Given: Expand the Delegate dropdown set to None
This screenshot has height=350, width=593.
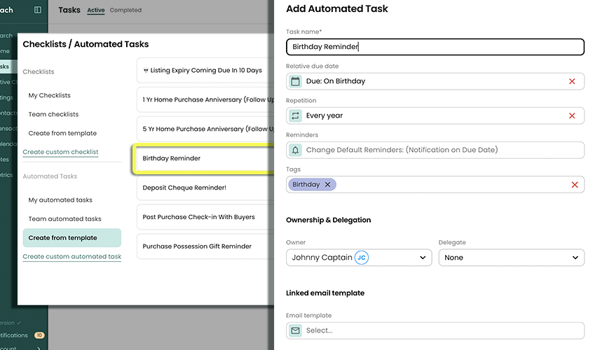Looking at the screenshot, I should 511,258.
